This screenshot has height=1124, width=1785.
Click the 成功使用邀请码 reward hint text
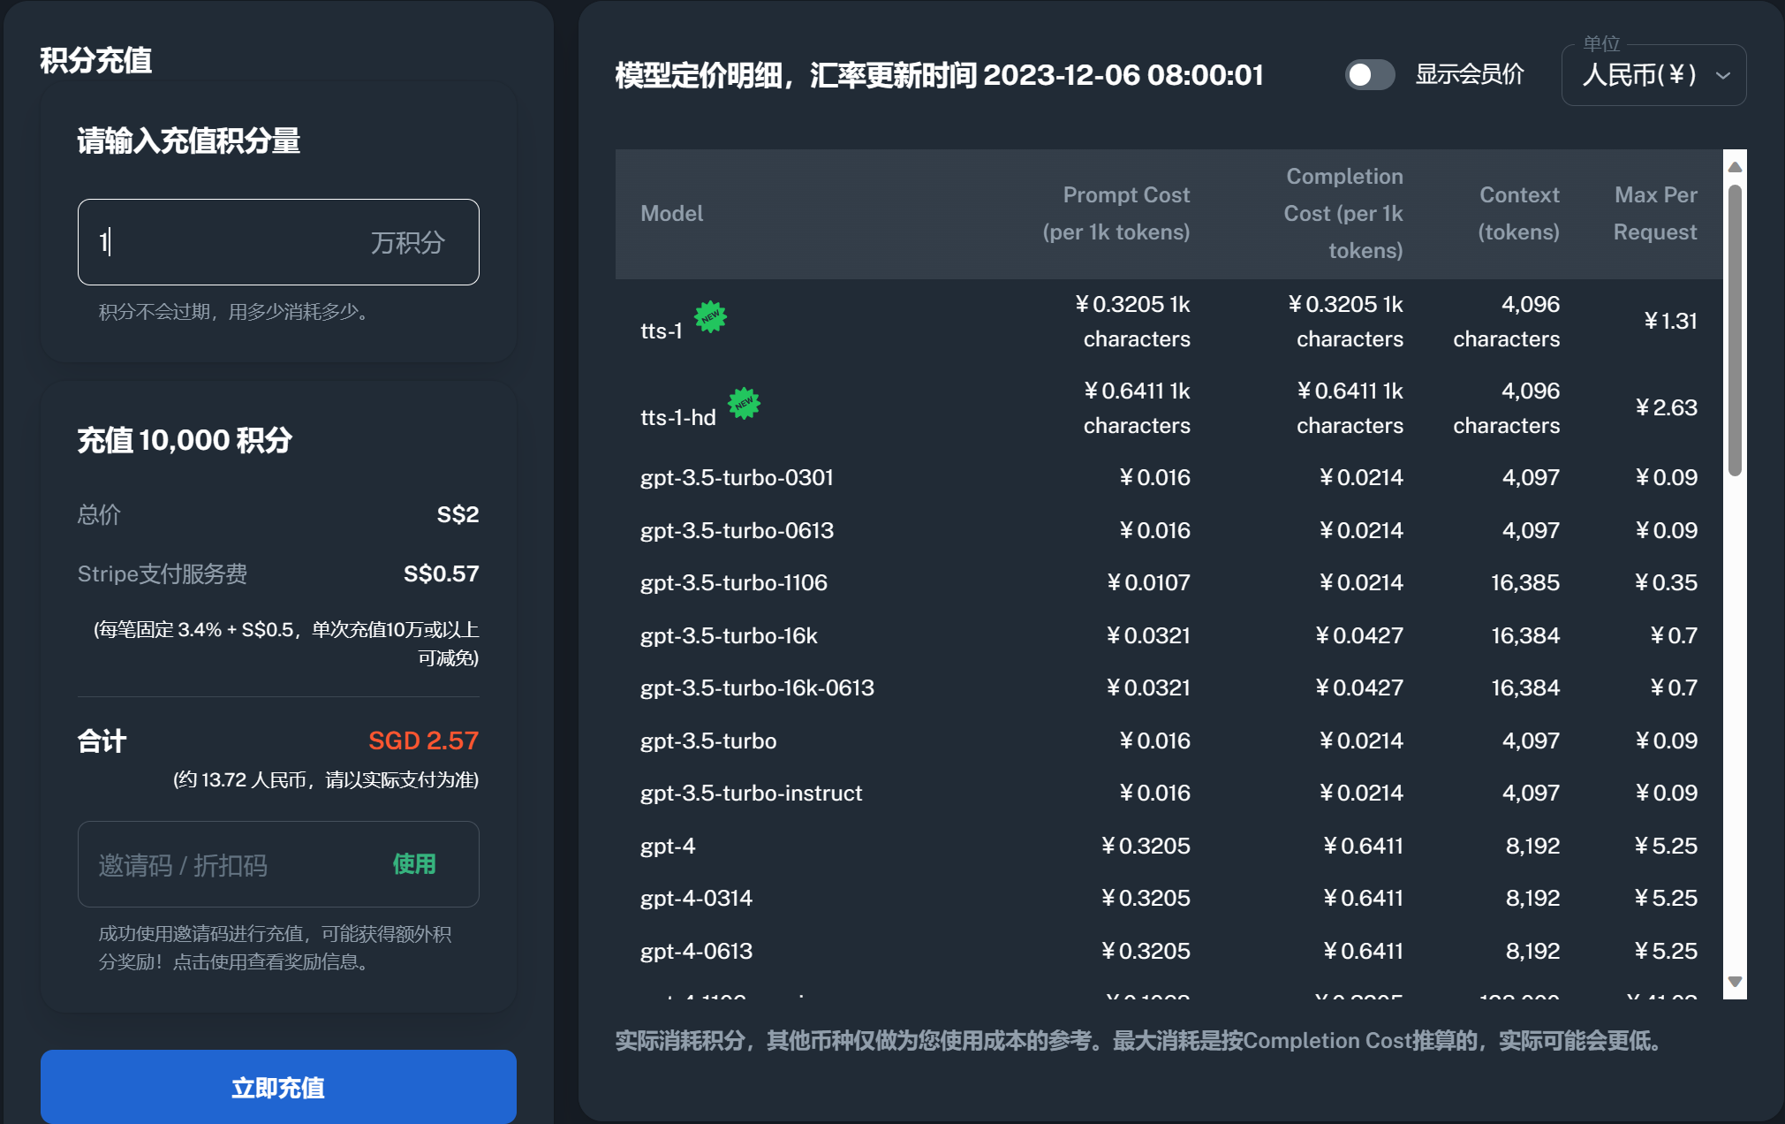(275, 947)
